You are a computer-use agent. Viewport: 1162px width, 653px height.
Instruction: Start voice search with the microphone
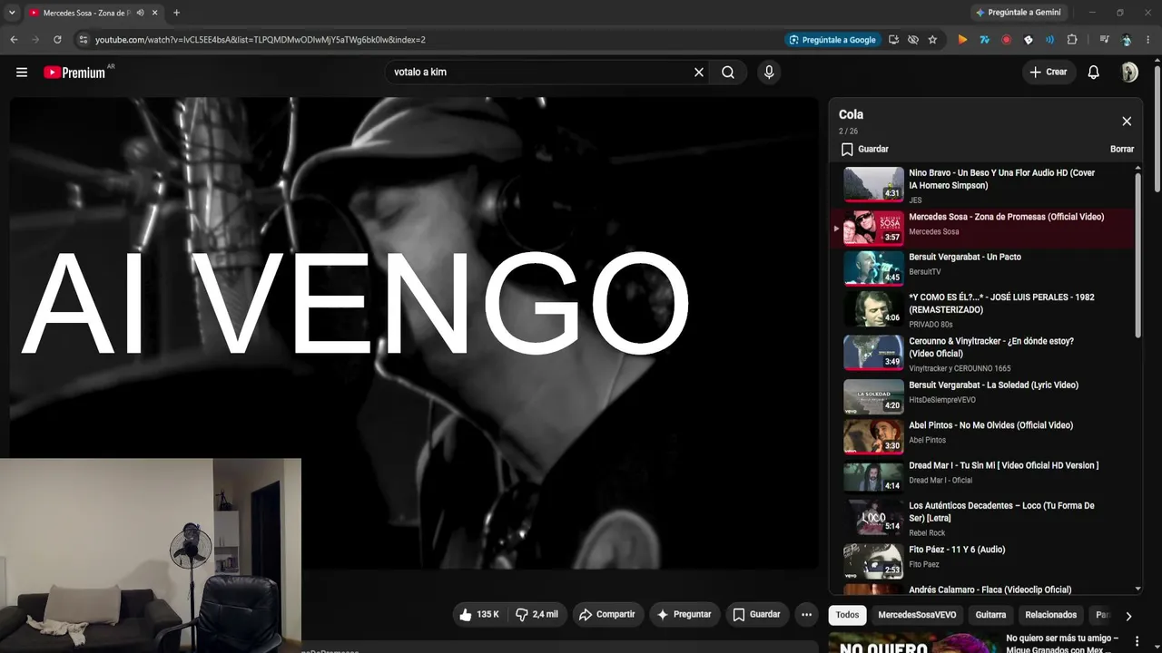(769, 73)
